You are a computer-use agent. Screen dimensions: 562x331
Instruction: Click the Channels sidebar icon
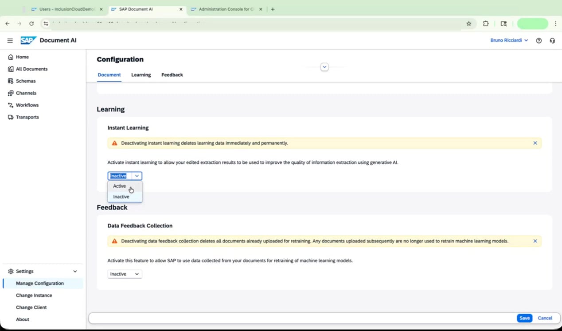[x=11, y=93]
